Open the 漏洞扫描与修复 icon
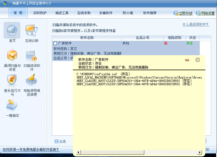 tap(12, 55)
